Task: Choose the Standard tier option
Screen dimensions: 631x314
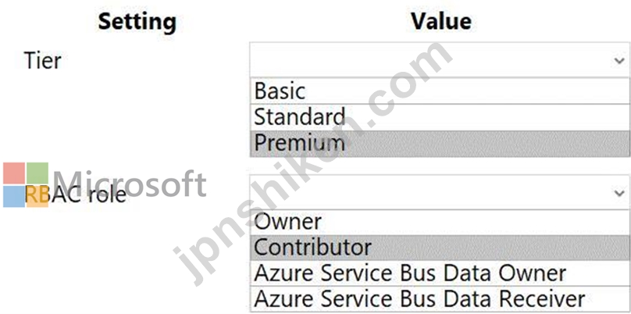Action: tap(440, 117)
